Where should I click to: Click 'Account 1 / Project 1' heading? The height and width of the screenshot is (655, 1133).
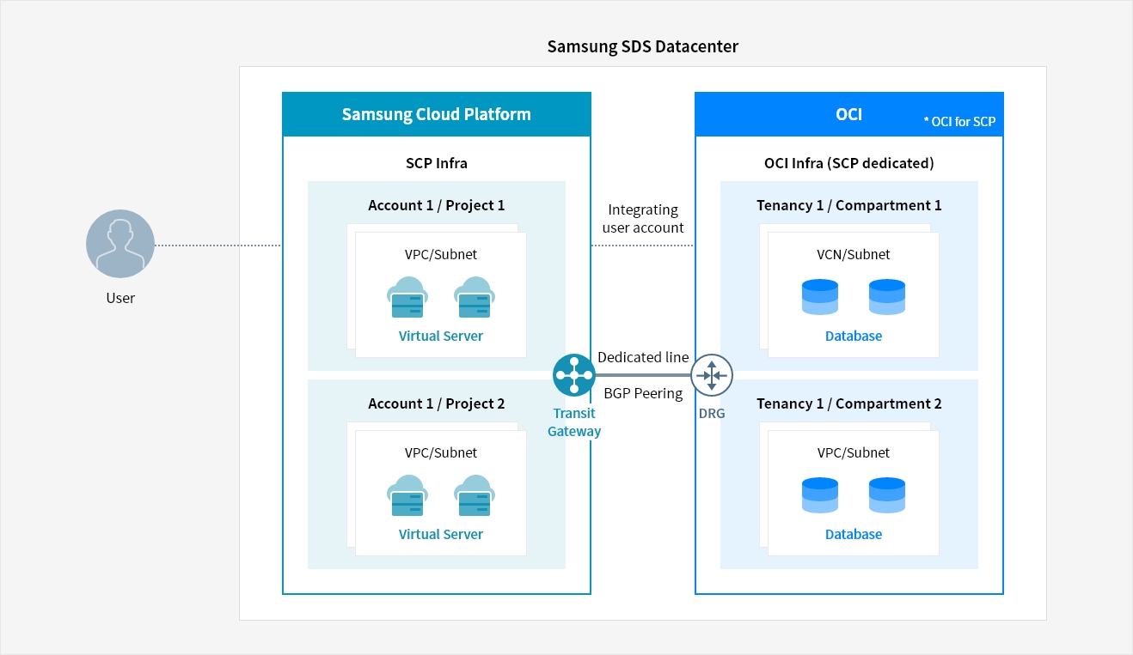437,205
